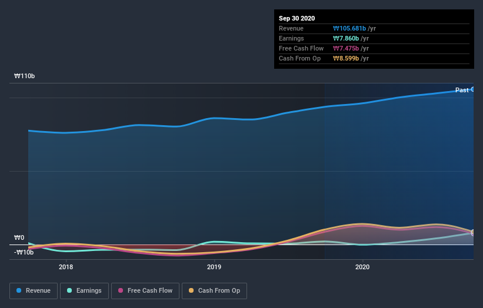This screenshot has width=483, height=308.
Task: Click the ₩7.475b free cash flow value
Action: [345, 48]
